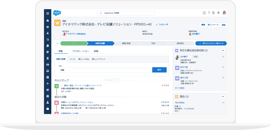The image size is (271, 130).
Task: Open the app launcher grid icon
Action: pos(204,13)
